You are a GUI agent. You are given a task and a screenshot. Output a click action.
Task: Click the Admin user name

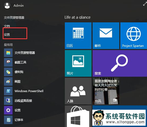point(19,6)
